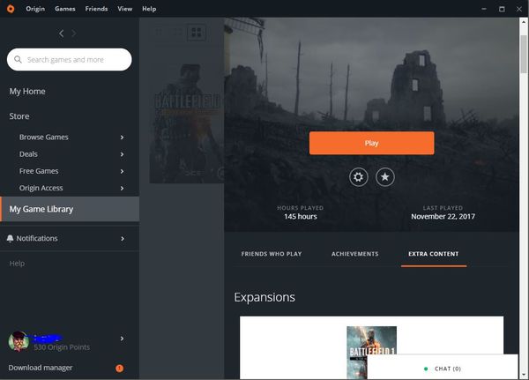Open Download manager
Image resolution: width=529 pixels, height=380 pixels.
(x=41, y=368)
